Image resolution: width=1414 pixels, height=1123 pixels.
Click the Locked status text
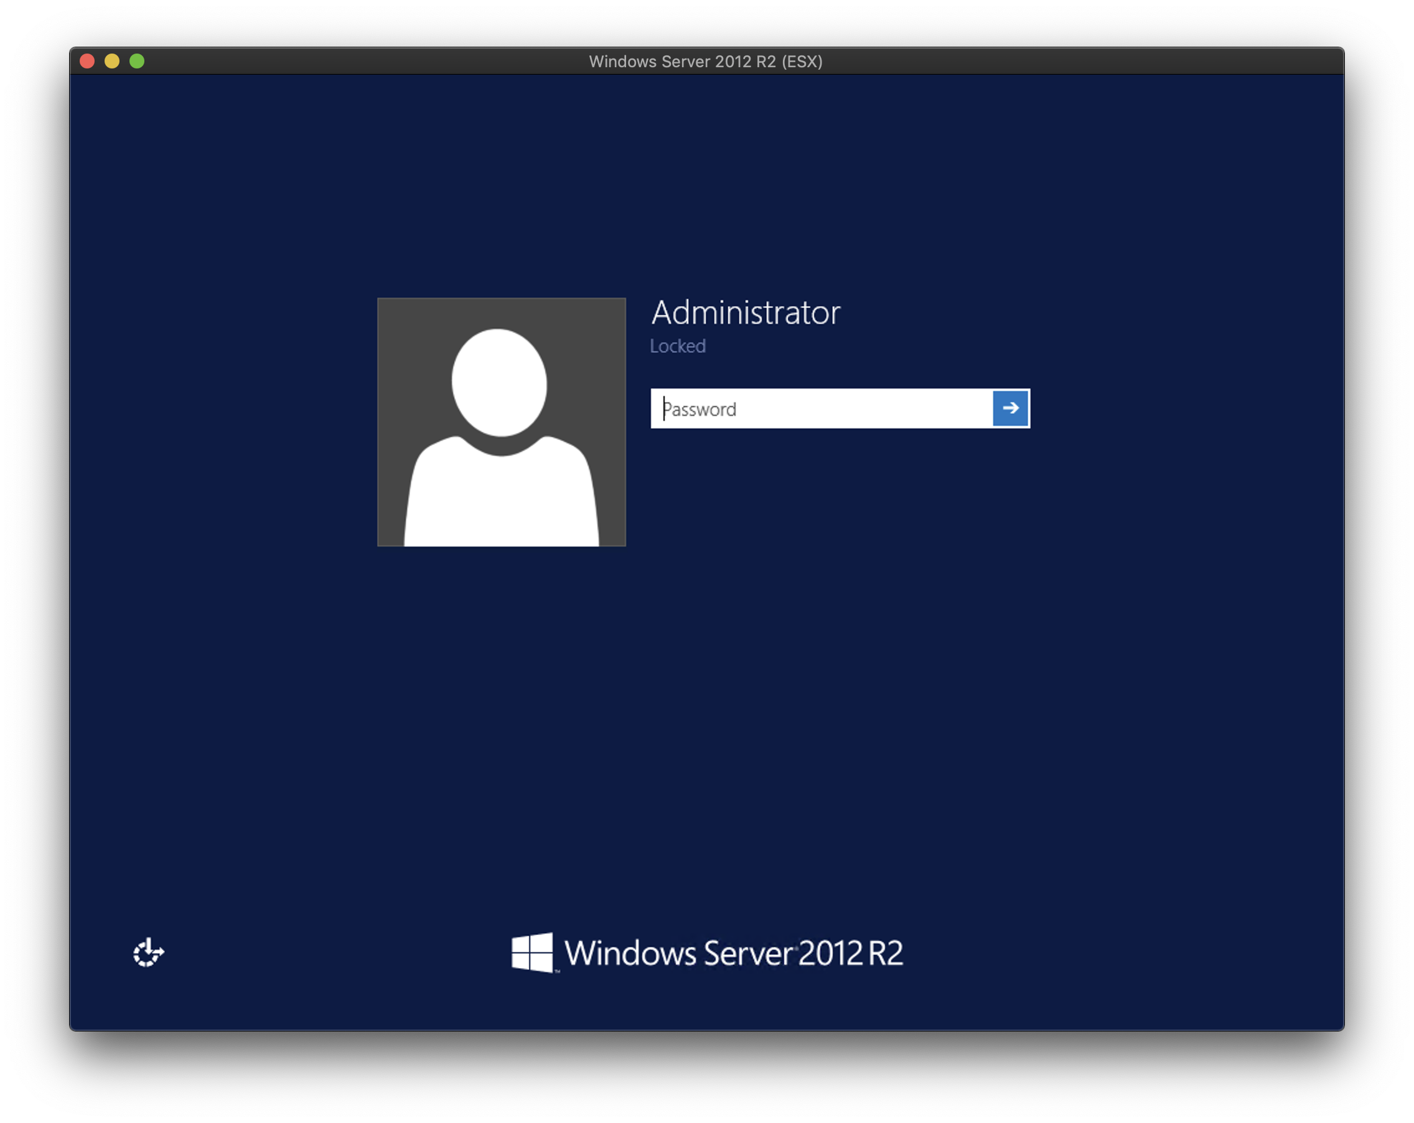point(678,346)
